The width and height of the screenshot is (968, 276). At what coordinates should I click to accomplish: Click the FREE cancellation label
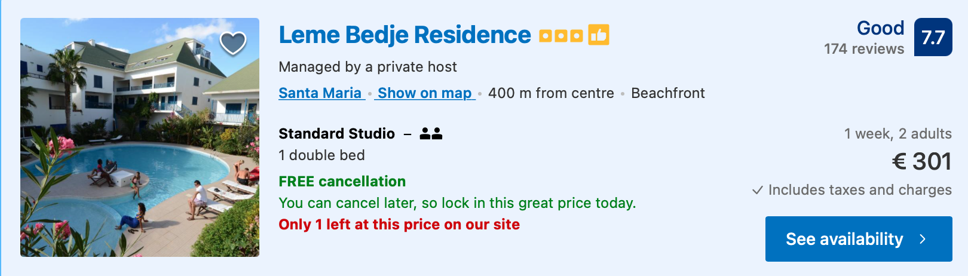click(342, 182)
